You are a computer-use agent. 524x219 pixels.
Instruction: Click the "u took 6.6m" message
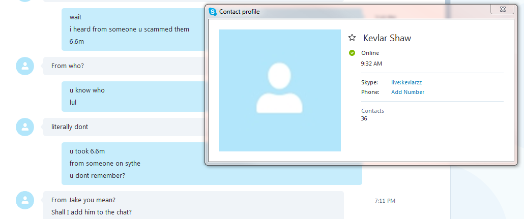(87, 151)
